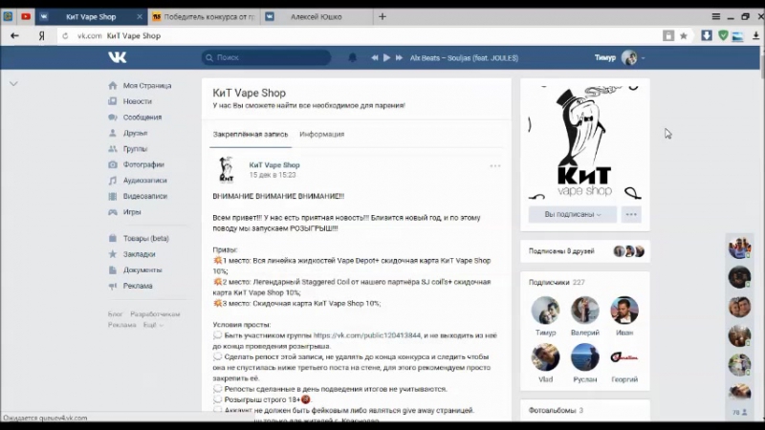Screen dimensions: 765x430
Task: Open the blue download extension icon
Action: coord(707,35)
